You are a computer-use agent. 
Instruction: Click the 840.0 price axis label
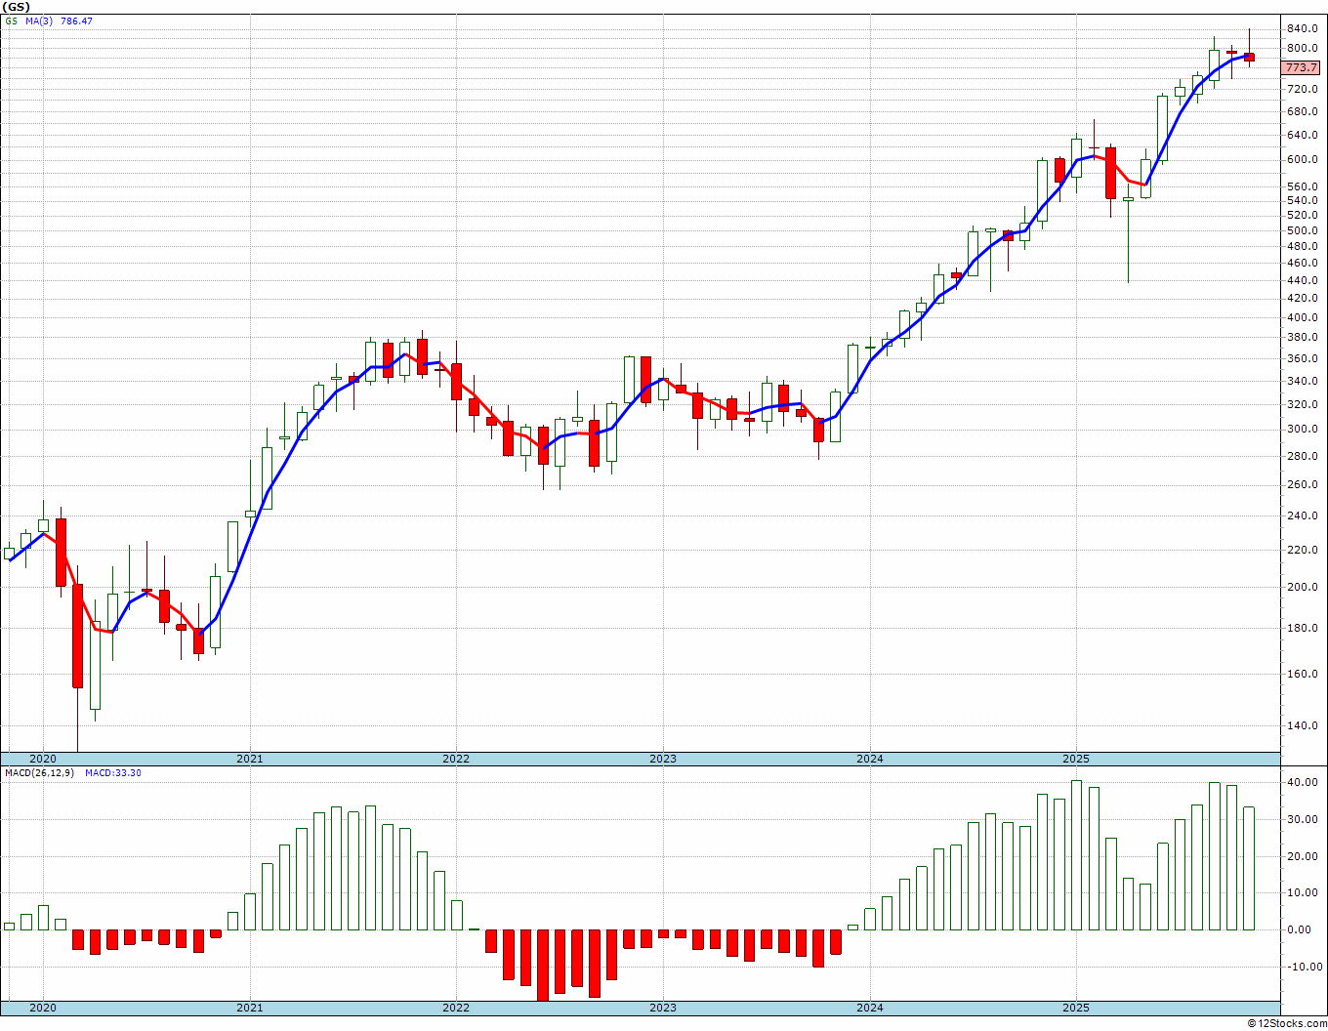(x=1302, y=28)
